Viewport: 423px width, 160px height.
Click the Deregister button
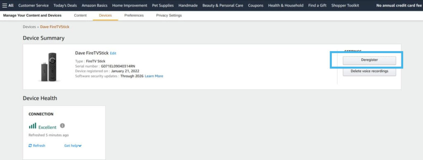coord(369,60)
